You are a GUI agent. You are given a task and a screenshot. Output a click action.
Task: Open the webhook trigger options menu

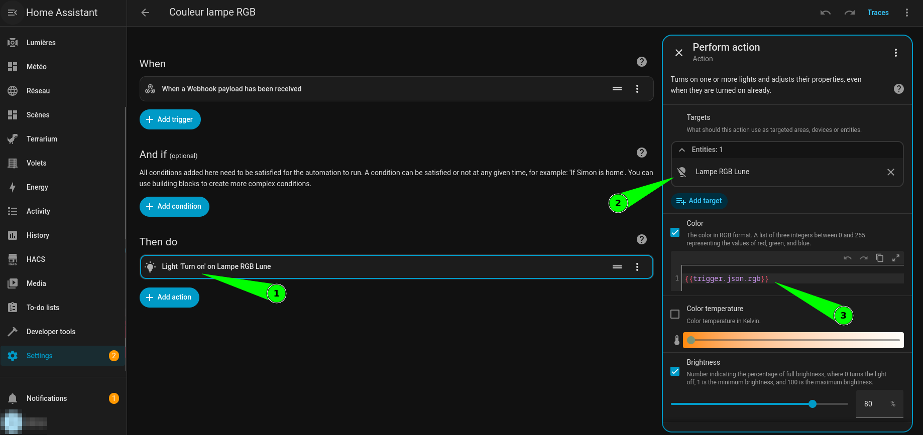pyautogui.click(x=637, y=89)
